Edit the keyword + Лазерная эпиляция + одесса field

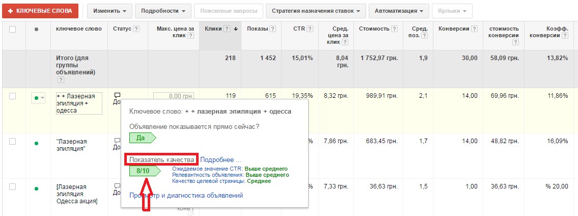(79, 103)
